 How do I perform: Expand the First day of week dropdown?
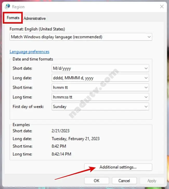tap(100, 106)
